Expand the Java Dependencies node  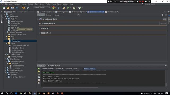point(6,70)
